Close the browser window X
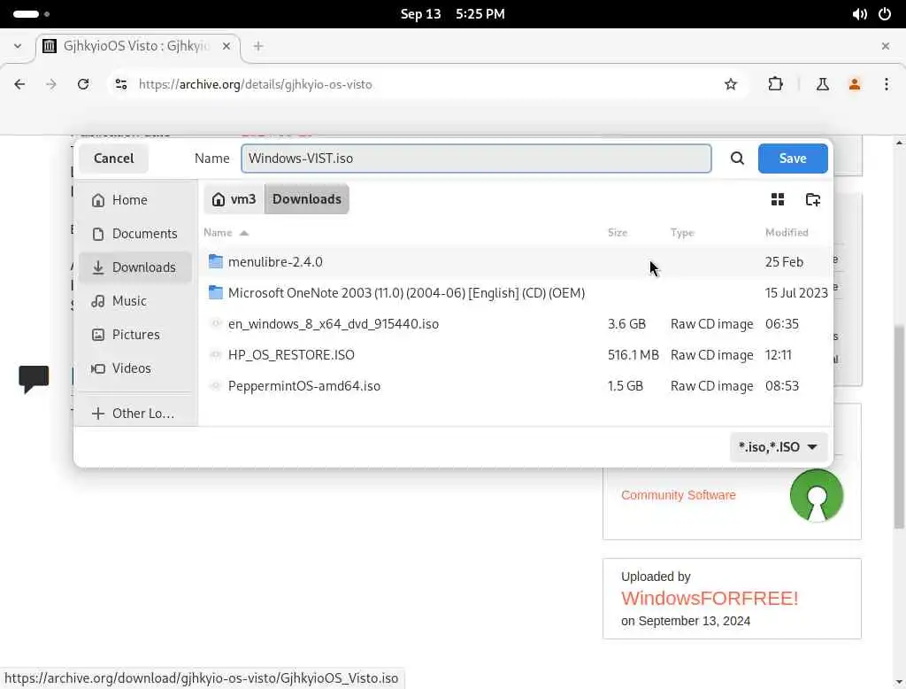906x689 pixels. (885, 46)
